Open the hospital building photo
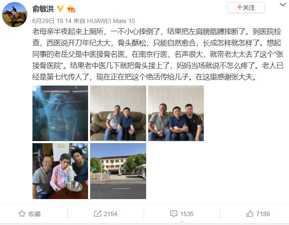The width and height of the screenshot is (289, 225). (118, 171)
